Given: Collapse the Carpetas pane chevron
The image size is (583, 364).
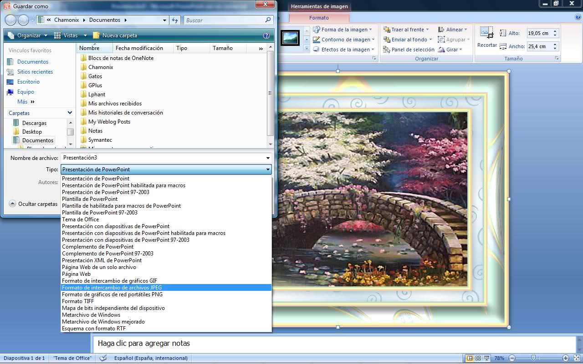Looking at the screenshot, I should (x=70, y=113).
